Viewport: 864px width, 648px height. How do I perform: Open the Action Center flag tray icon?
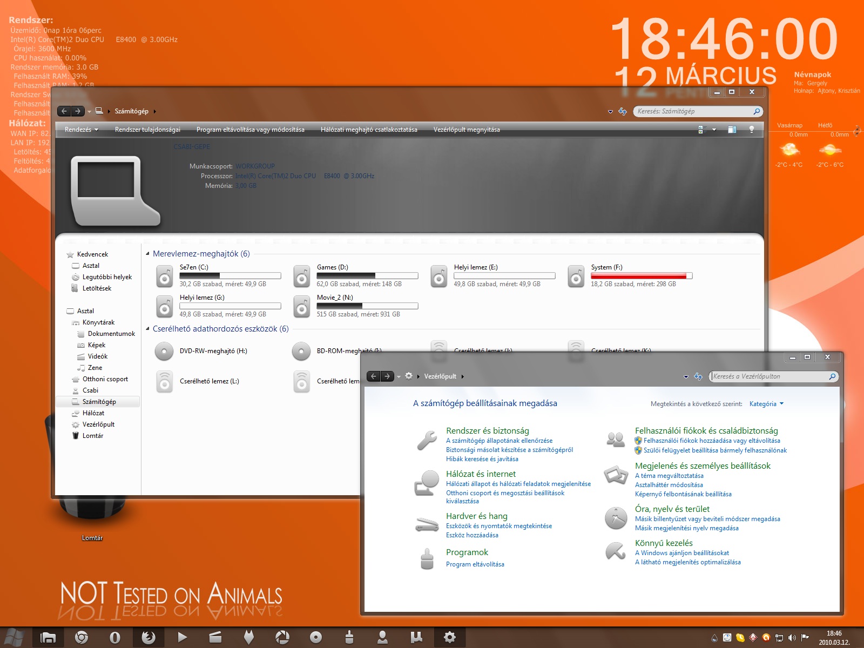click(x=805, y=637)
